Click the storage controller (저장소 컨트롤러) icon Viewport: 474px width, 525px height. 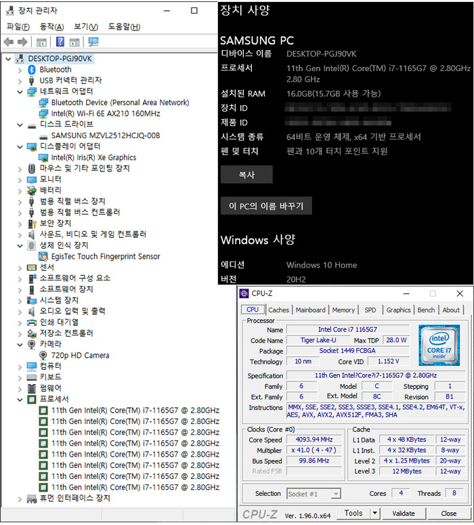pyautogui.click(x=31, y=333)
